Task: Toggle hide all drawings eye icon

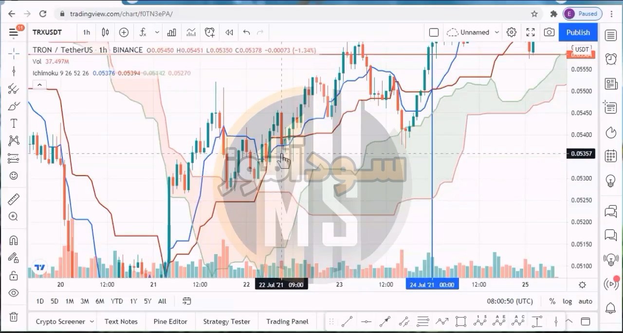Action: (14, 293)
